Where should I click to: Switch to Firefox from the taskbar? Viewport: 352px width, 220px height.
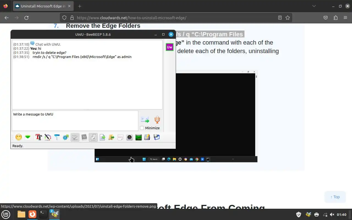click(32, 214)
